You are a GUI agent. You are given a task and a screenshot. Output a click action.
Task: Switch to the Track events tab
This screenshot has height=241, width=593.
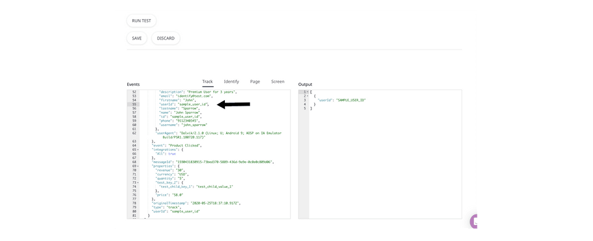tap(208, 82)
